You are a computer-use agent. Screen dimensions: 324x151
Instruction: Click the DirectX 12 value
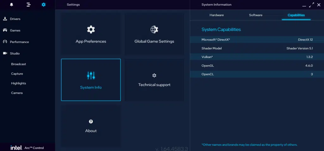tap(305, 39)
